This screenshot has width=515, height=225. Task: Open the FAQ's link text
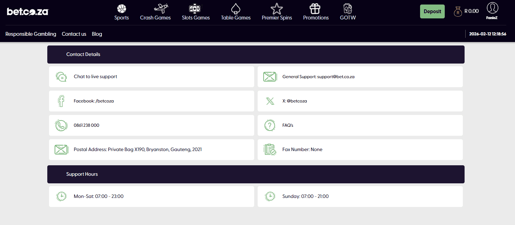click(288, 125)
